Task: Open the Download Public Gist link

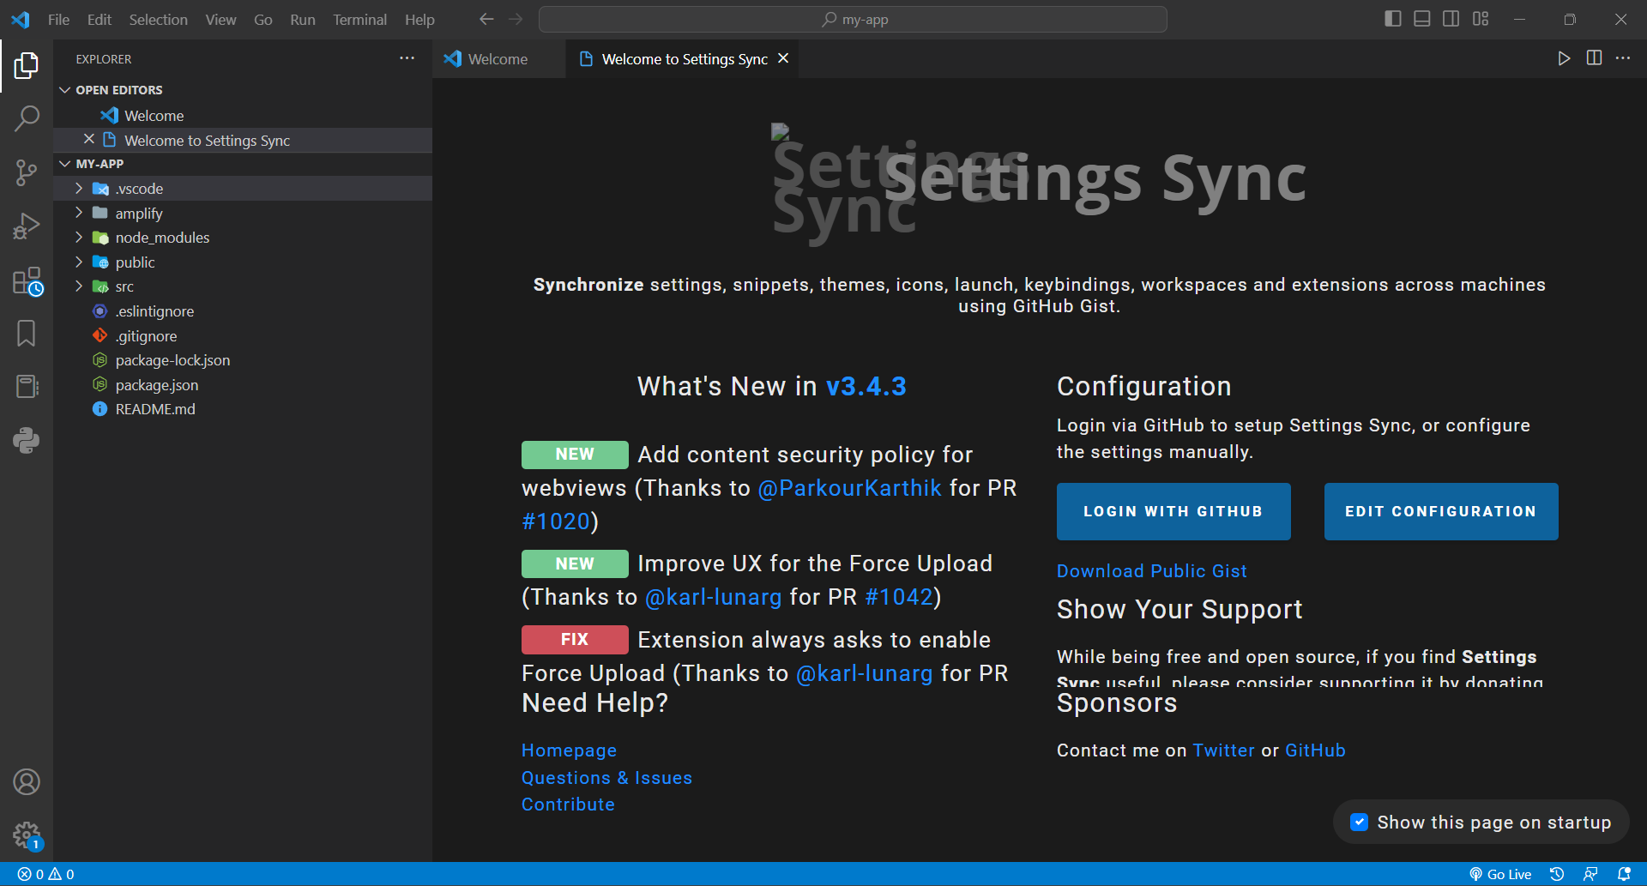Action: click(1151, 571)
